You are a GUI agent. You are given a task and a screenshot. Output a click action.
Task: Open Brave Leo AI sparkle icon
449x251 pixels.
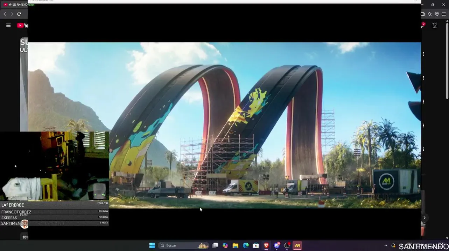click(x=430, y=14)
